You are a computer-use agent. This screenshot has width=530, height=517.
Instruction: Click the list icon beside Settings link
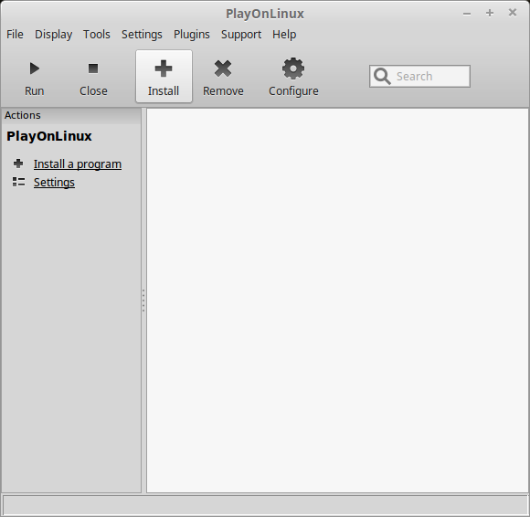pos(18,182)
